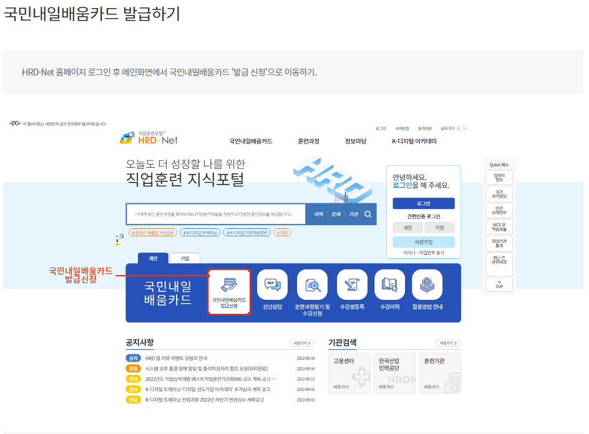Select the 기업 tab above card panel
The height and width of the screenshot is (434, 589).
click(185, 258)
